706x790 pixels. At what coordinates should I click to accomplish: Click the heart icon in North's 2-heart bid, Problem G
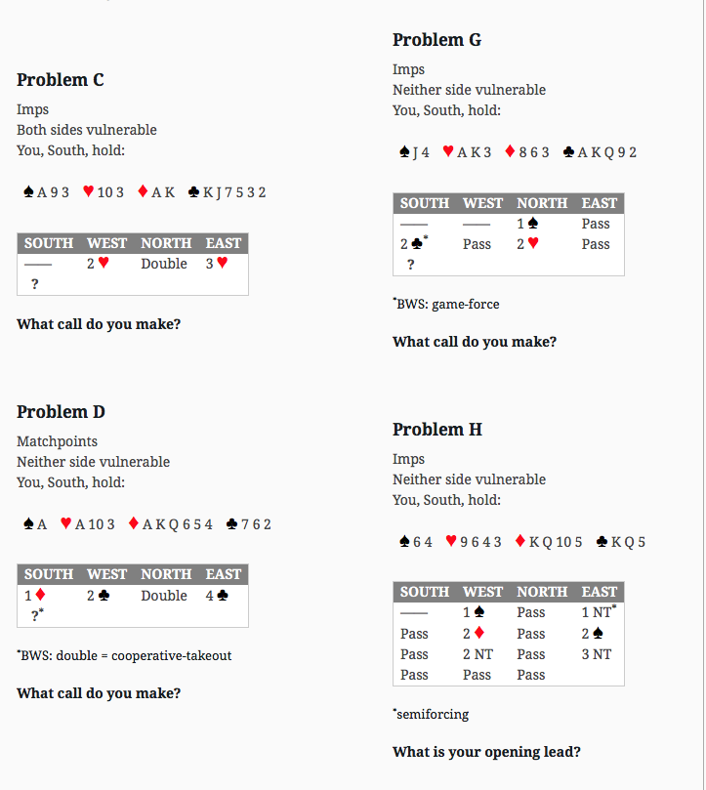(x=533, y=243)
